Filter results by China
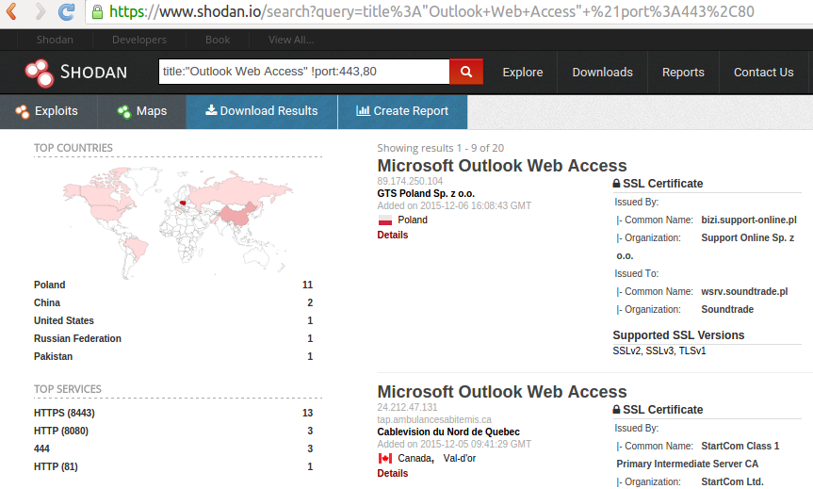The image size is (813, 489). (x=47, y=302)
